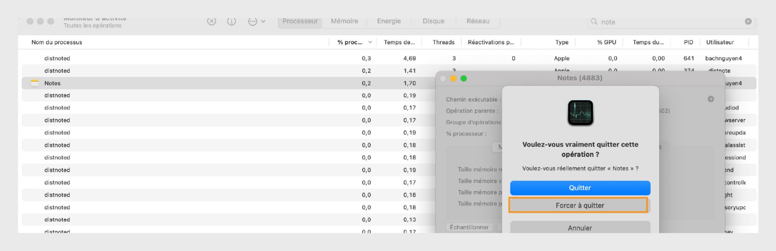The height and width of the screenshot is (251, 776).
Task: Click Quitter button in the dialog
Action: (580, 188)
